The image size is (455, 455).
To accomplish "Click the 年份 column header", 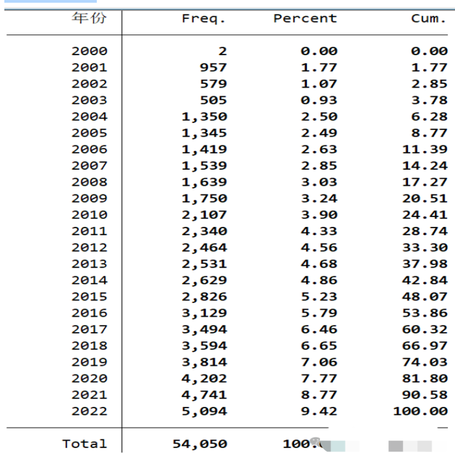I will 89,18.
